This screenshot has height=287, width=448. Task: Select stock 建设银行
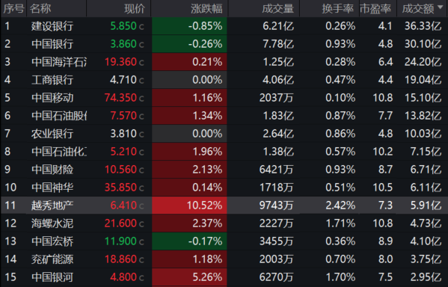tap(52, 26)
